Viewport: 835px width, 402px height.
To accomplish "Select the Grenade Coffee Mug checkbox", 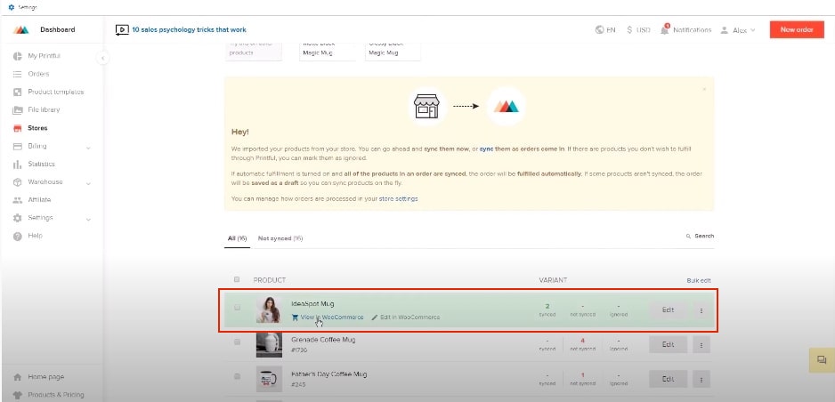I will pyautogui.click(x=238, y=342).
